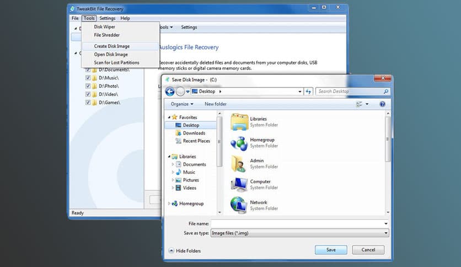Click New folder button
The image size is (461, 267).
216,104
